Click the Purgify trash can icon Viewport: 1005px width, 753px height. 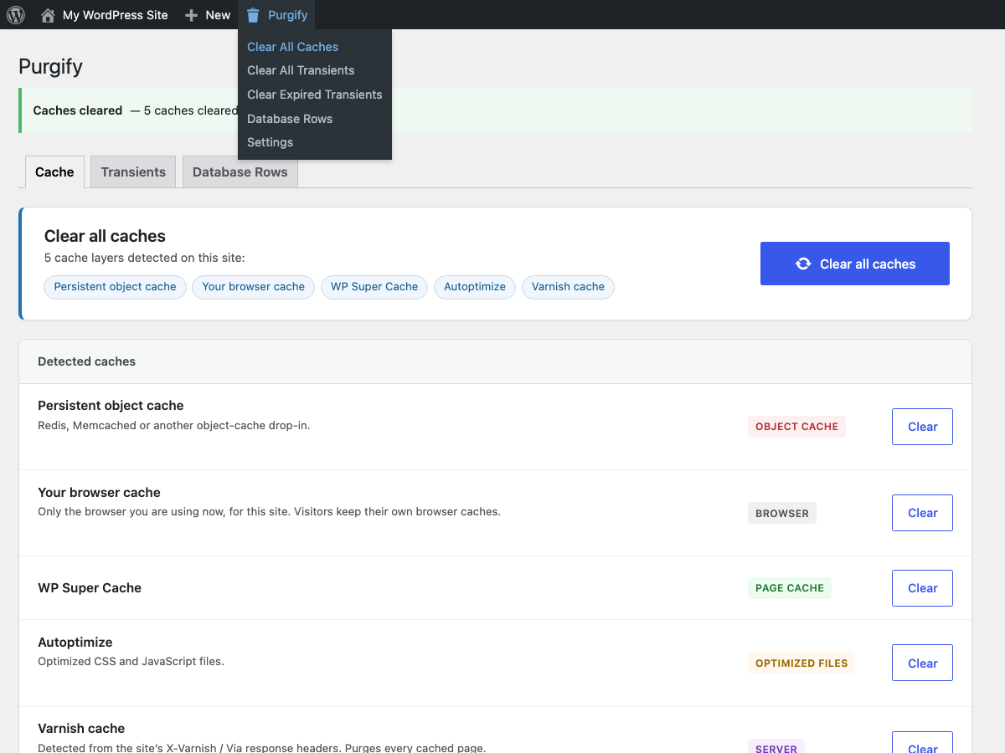pos(253,15)
